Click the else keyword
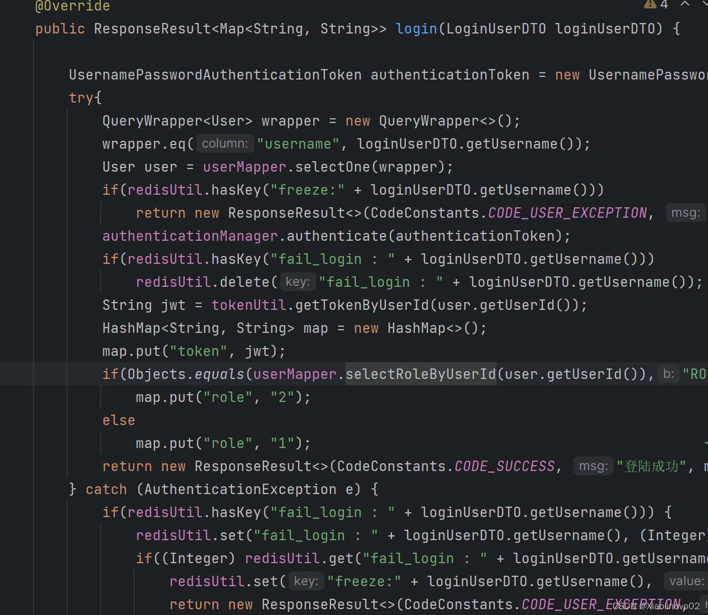Image resolution: width=708 pixels, height=615 pixels. point(119,420)
